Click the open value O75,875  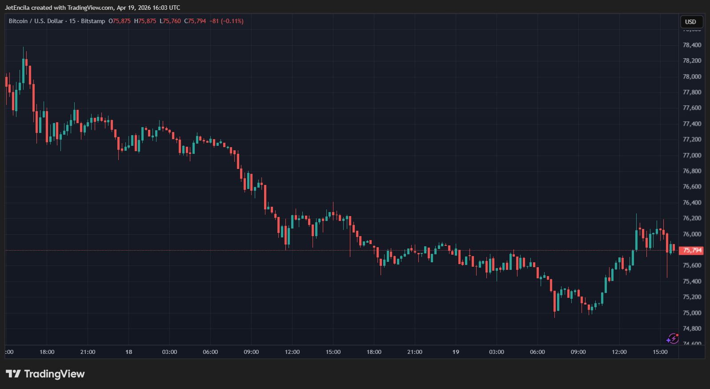[x=120, y=21]
